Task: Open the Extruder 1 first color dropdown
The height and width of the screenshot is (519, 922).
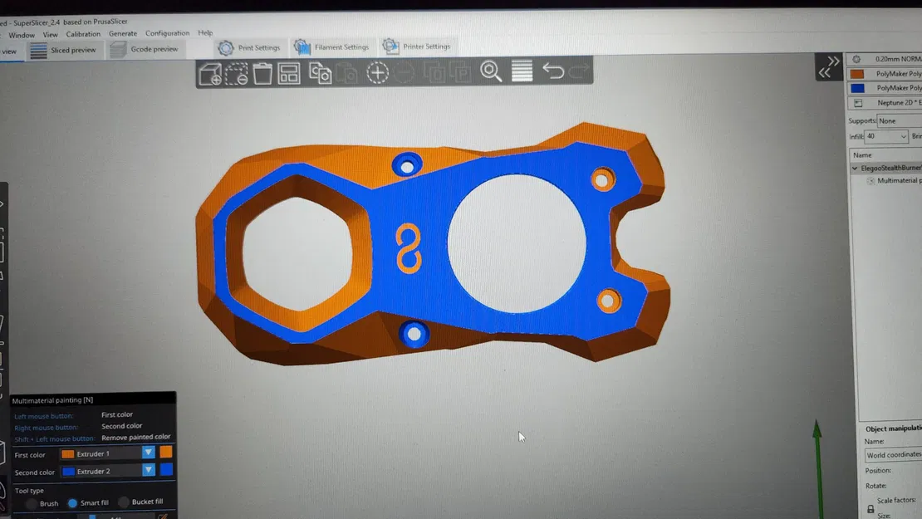Action: pos(147,454)
